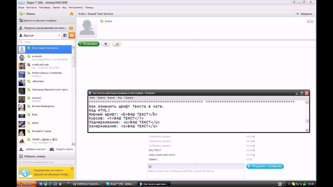Click Создать группу button
333x187 pixels.
[x=62, y=149]
